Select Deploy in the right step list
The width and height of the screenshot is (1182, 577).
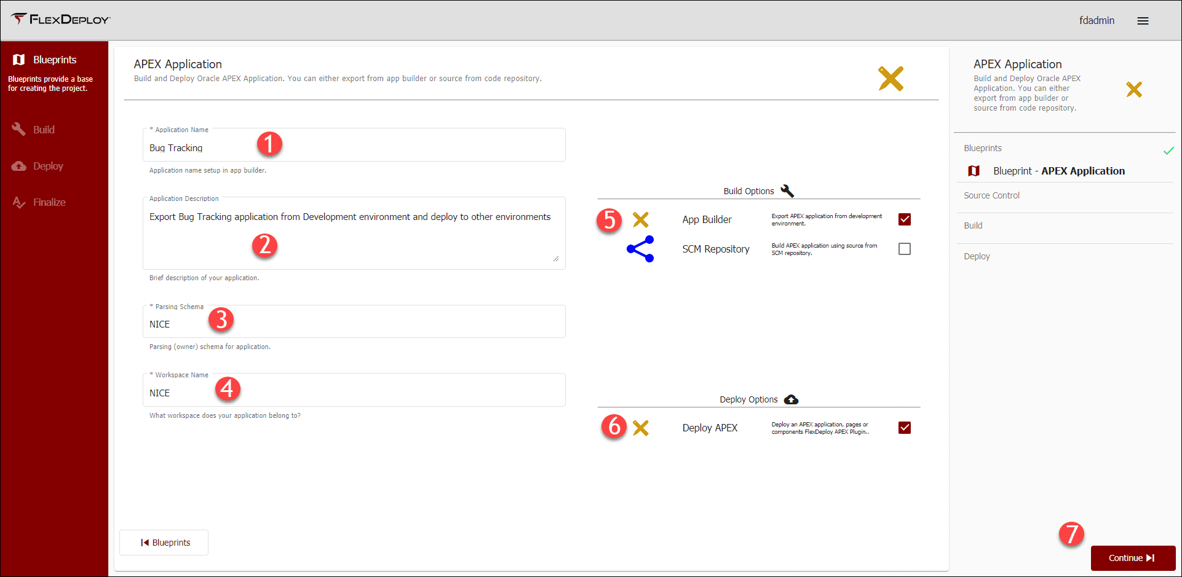tap(977, 256)
